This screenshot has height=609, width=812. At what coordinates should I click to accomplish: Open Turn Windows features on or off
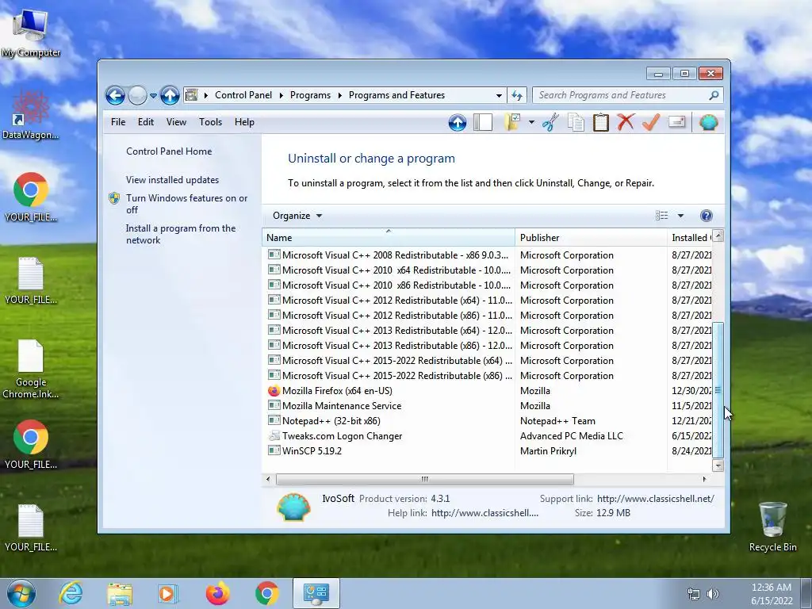[186, 204]
